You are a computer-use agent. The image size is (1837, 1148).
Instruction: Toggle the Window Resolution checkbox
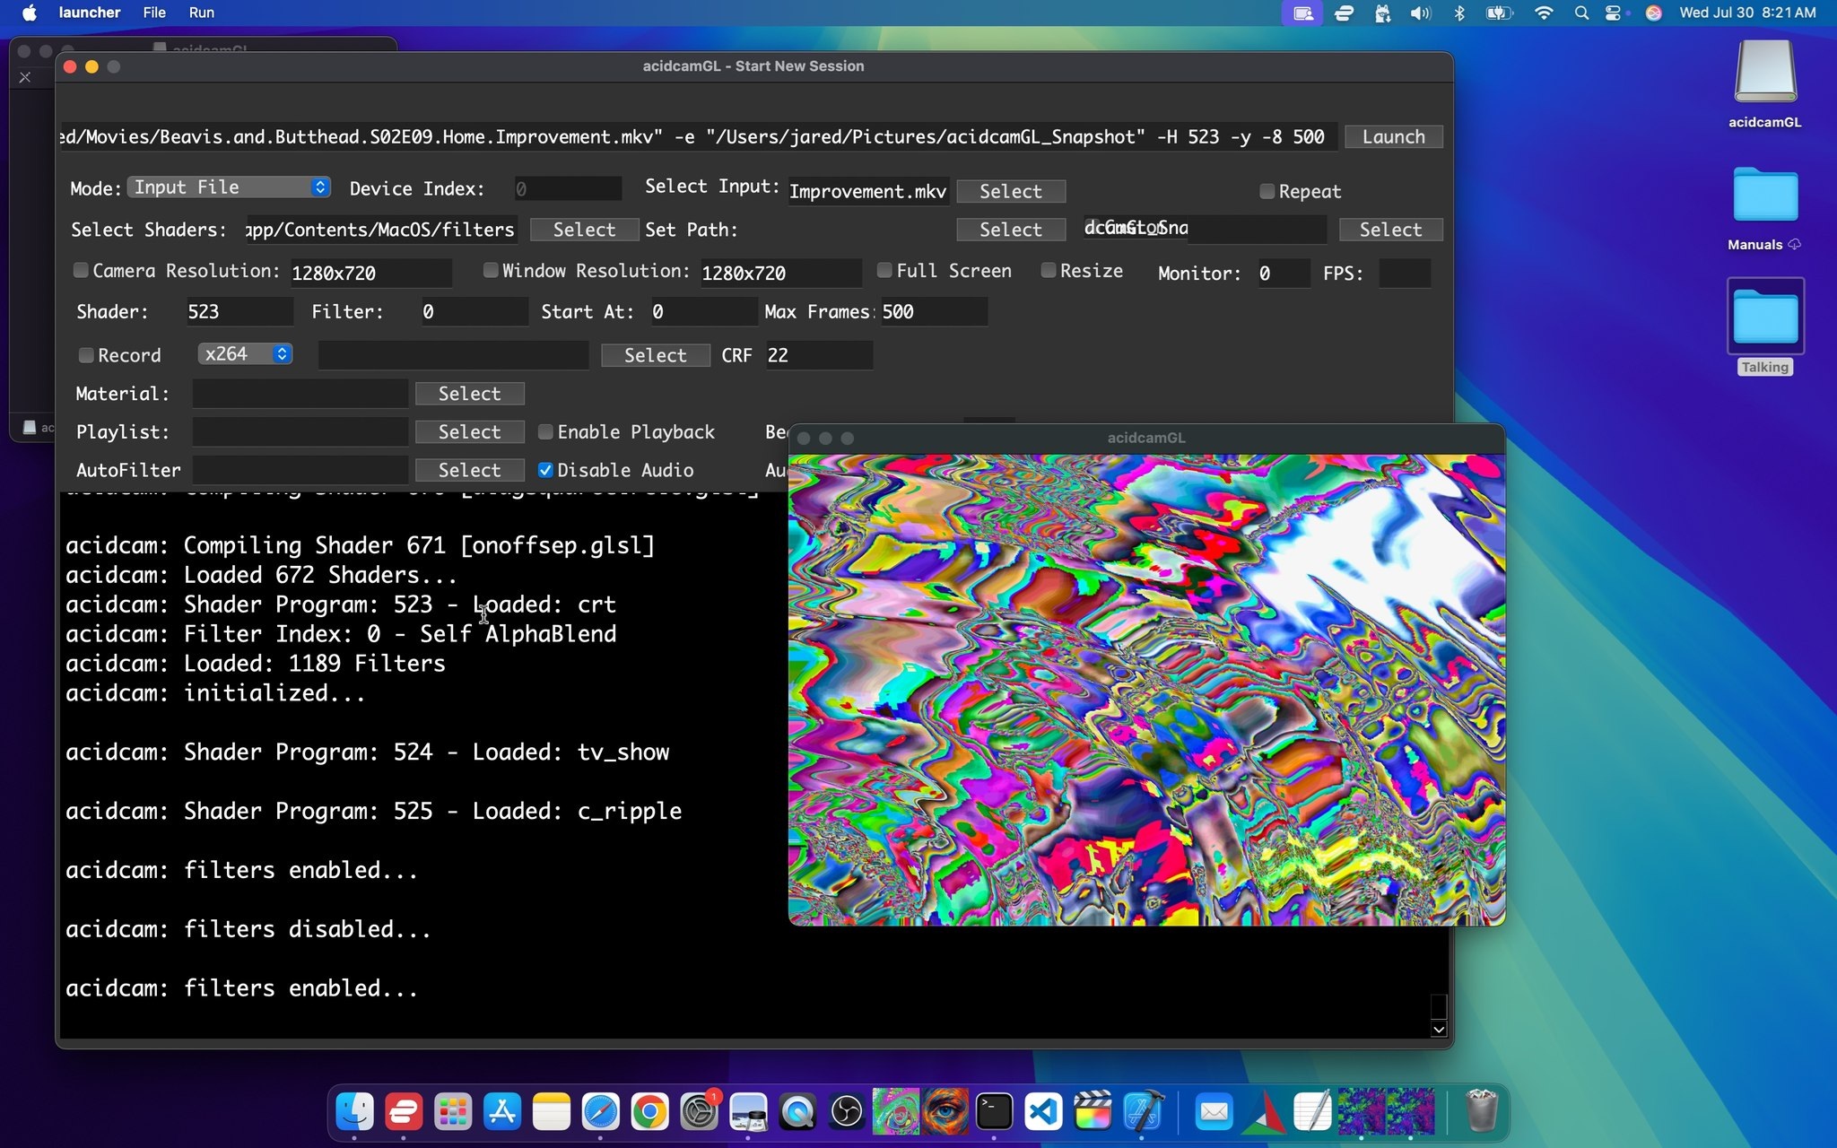(x=491, y=270)
